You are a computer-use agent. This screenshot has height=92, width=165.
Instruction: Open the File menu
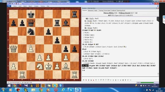[9, 6]
